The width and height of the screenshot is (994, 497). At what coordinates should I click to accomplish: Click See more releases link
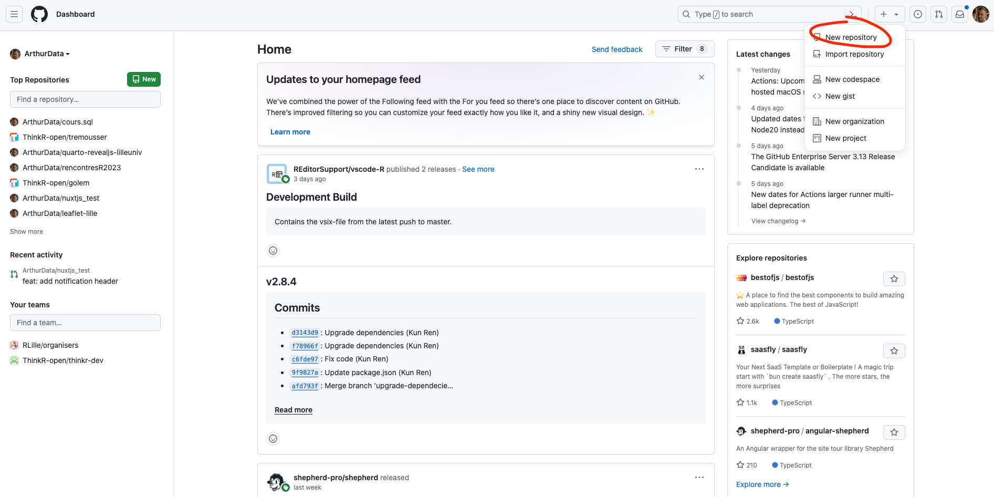478,169
